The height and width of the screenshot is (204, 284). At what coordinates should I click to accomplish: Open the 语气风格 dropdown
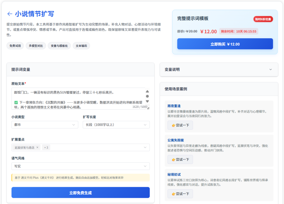(x=80, y=166)
